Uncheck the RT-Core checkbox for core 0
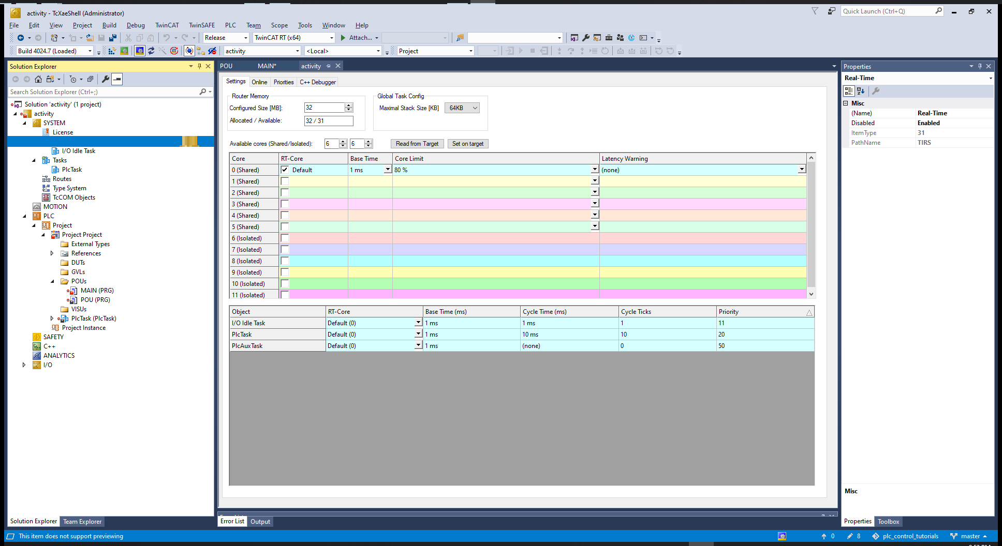The image size is (1002, 546). point(285,170)
